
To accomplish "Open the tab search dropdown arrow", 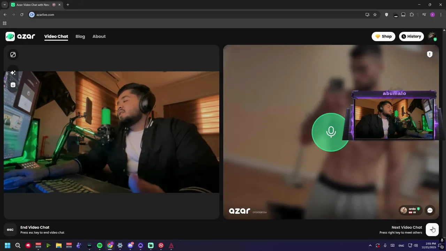I will click(x=5, y=5).
